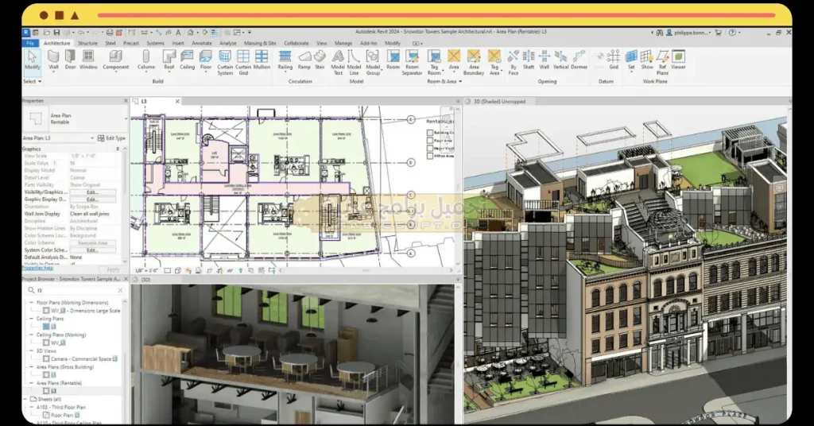Select the Door tool

coord(70,60)
